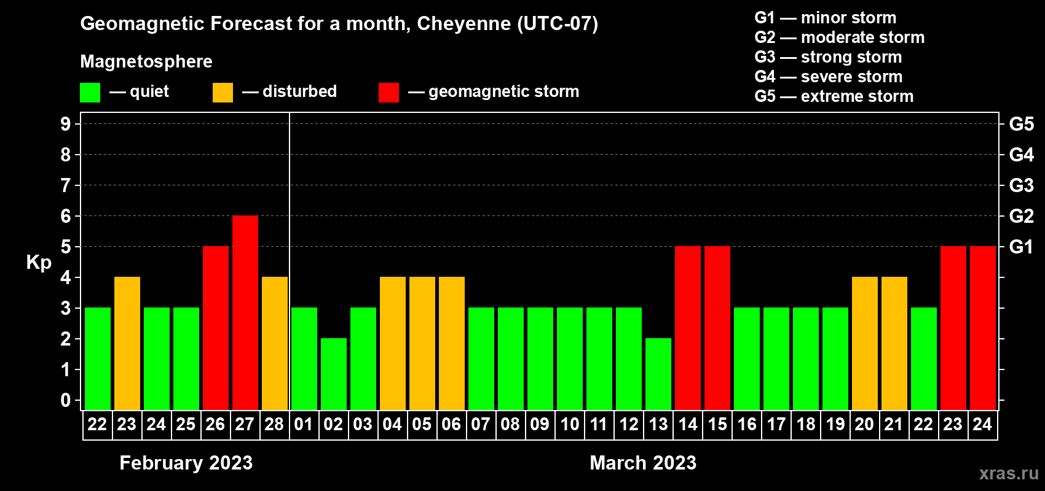Image resolution: width=1045 pixels, height=491 pixels.
Task: Click the orange bar for February 28
Action: click(275, 344)
